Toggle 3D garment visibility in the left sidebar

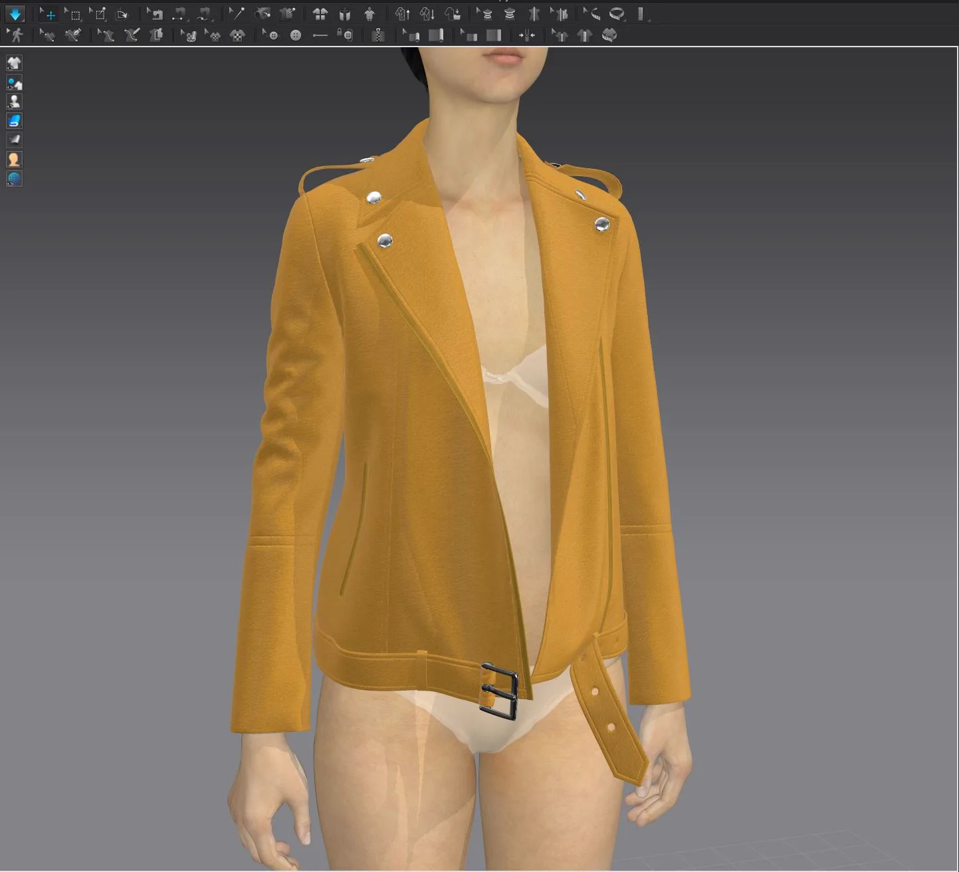tap(14, 63)
